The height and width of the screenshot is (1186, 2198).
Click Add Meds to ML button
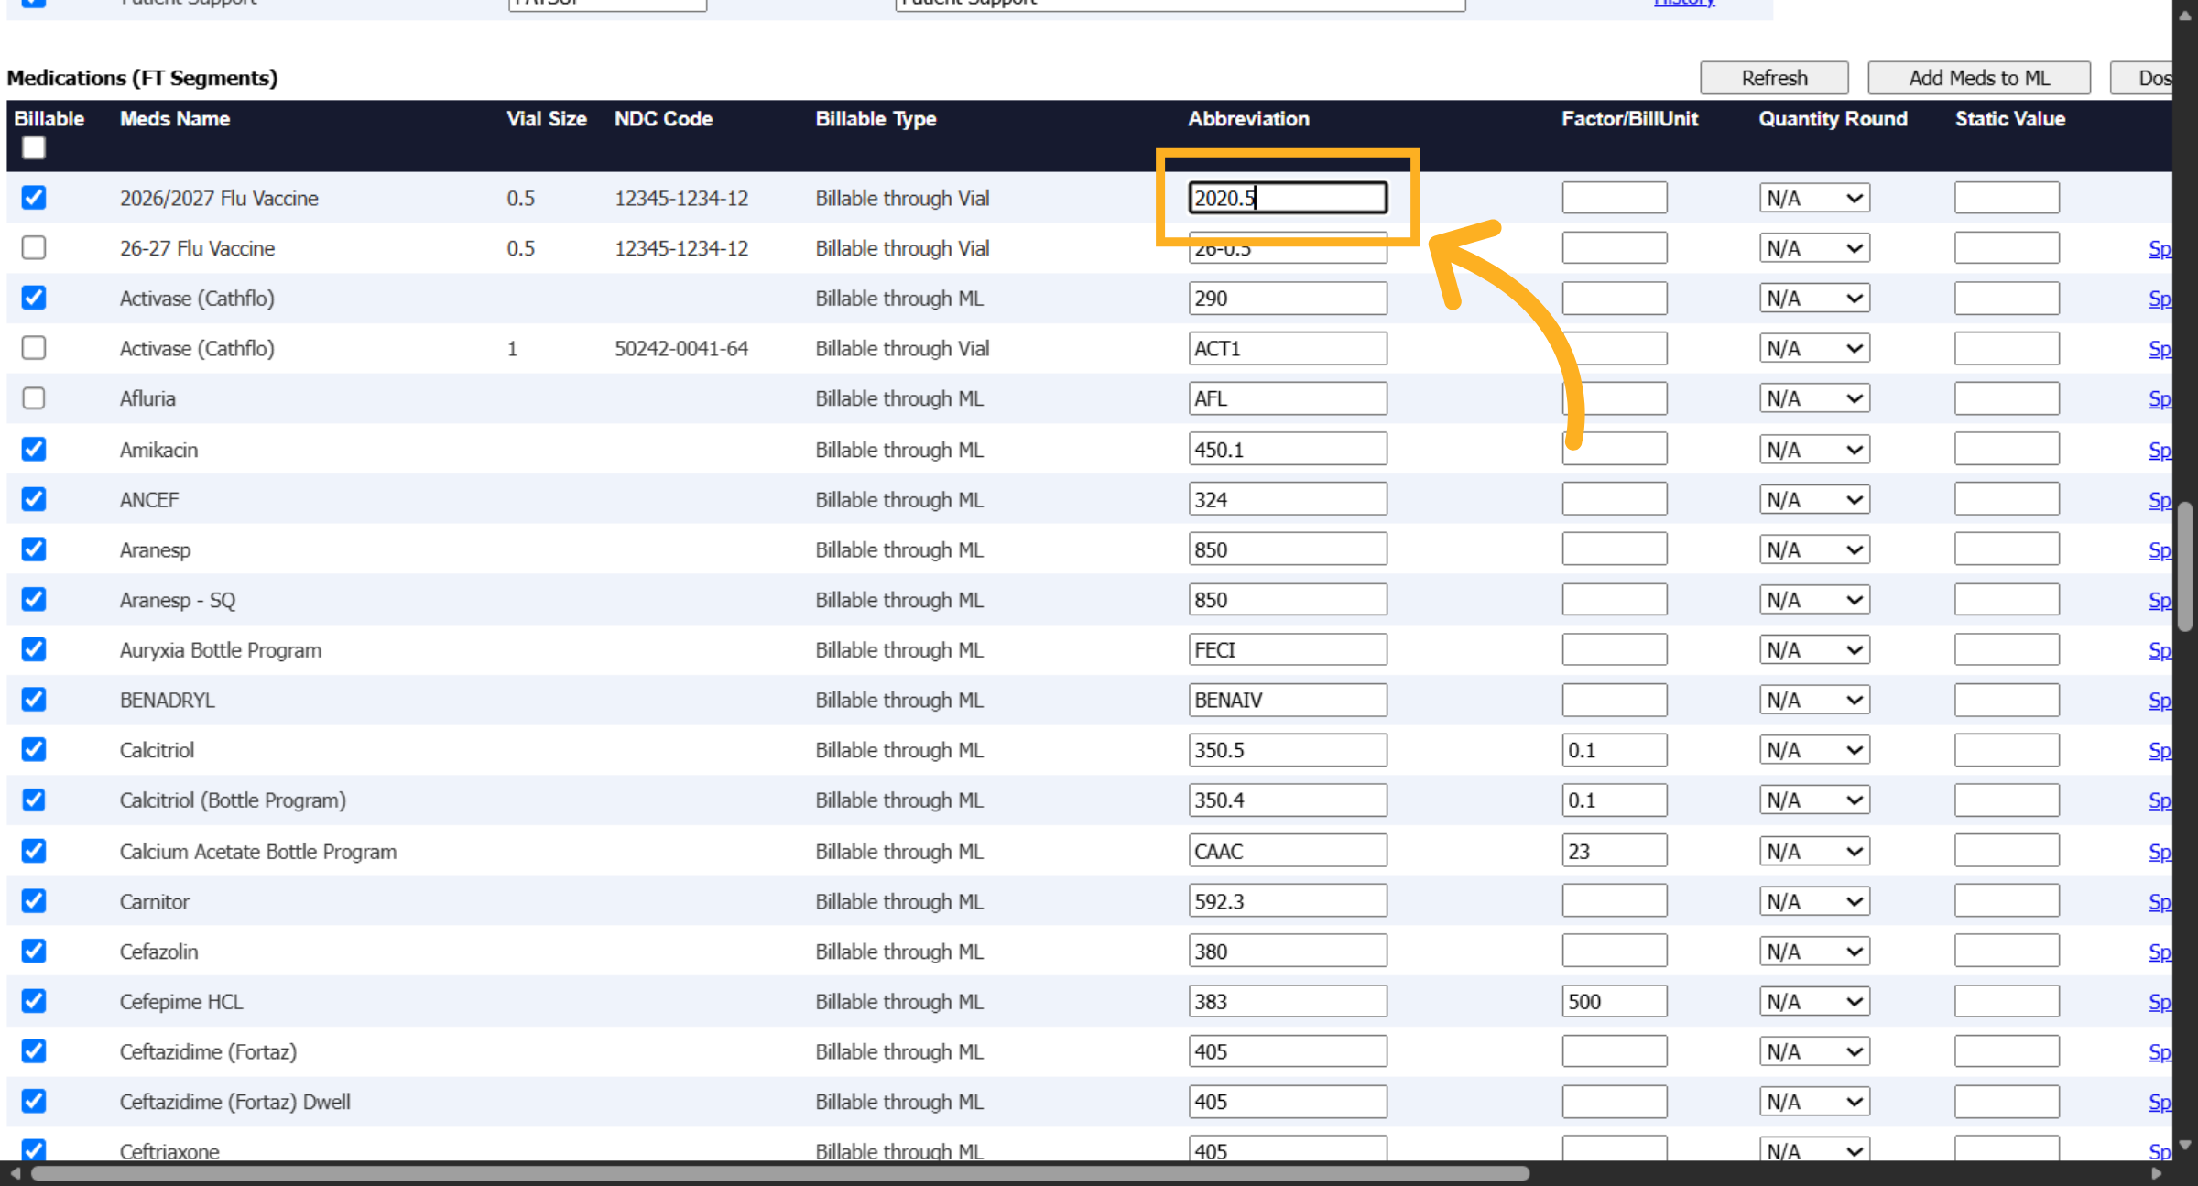(1979, 78)
